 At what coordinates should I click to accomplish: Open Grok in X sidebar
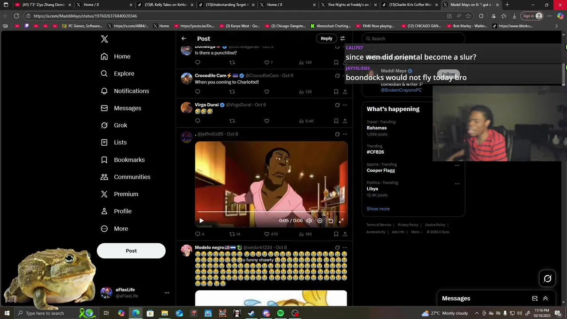coord(114,125)
